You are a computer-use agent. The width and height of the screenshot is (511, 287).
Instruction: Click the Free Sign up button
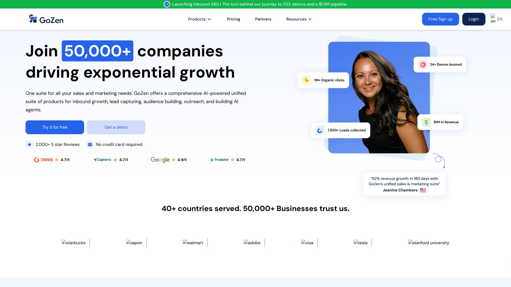440,19
